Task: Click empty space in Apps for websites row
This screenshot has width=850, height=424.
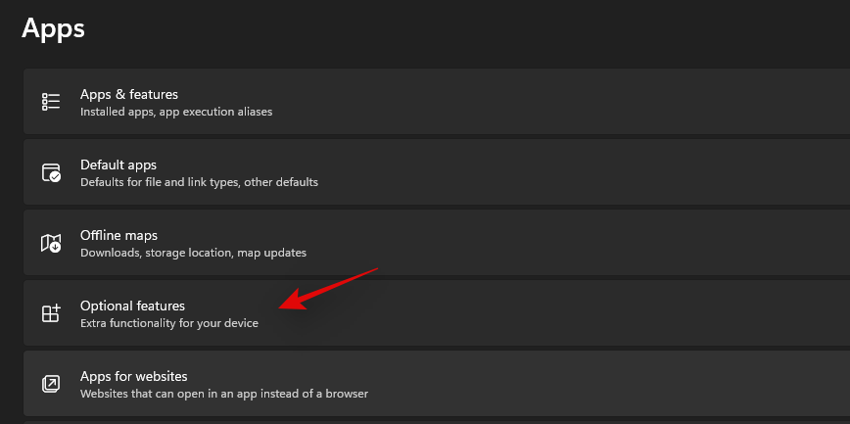Action: 588,384
